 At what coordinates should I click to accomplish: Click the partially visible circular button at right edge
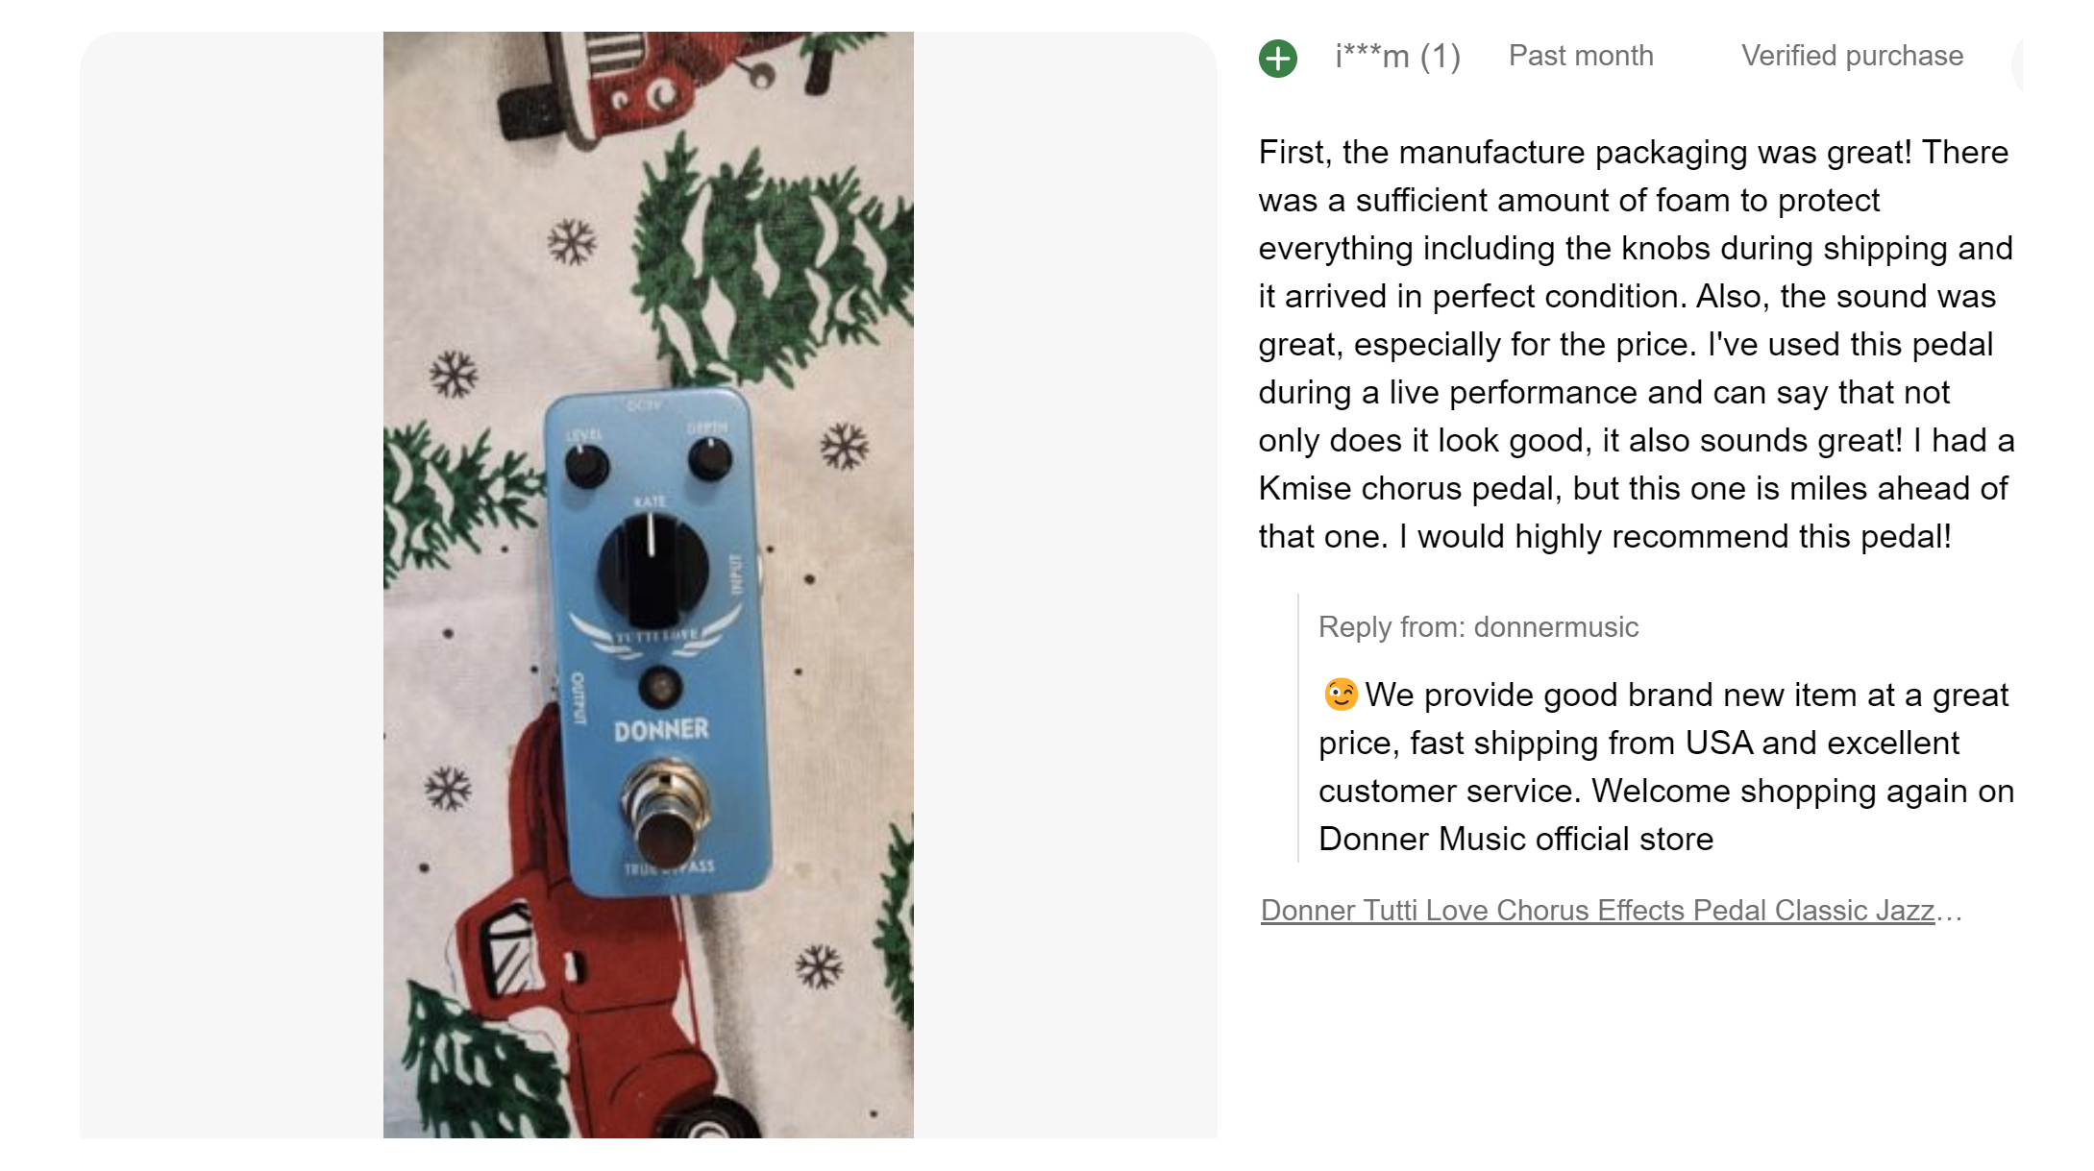click(2017, 63)
